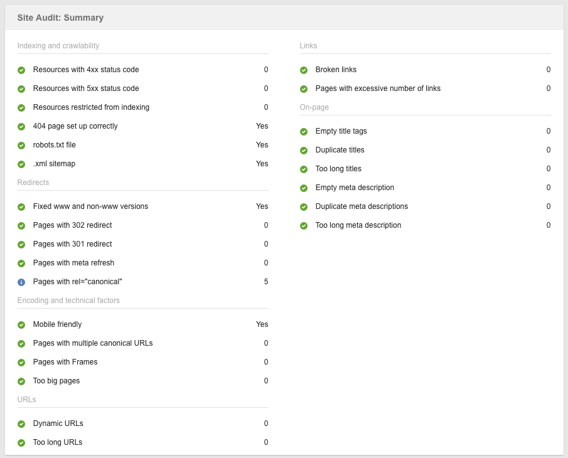568x458 pixels.
Task: Click the count 5 for canonical pages
Action: click(x=266, y=282)
